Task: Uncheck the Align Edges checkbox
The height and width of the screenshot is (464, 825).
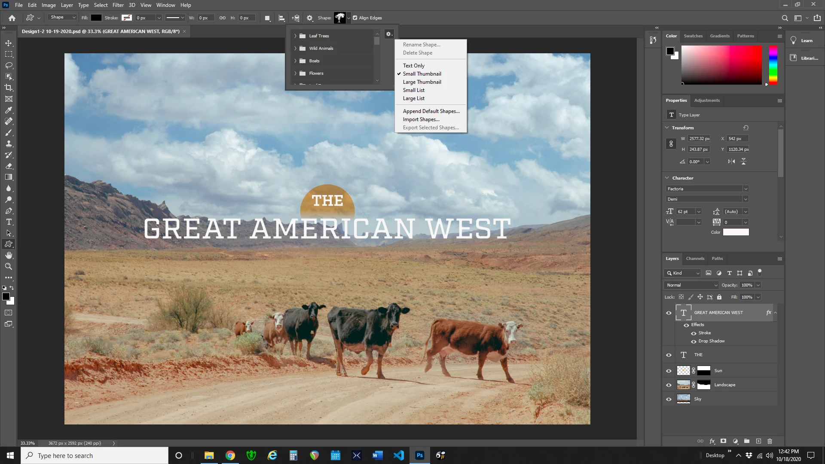Action: coord(355,18)
